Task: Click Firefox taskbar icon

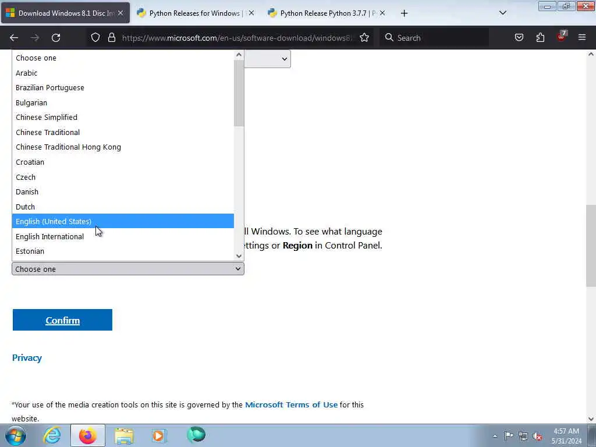Action: point(88,435)
